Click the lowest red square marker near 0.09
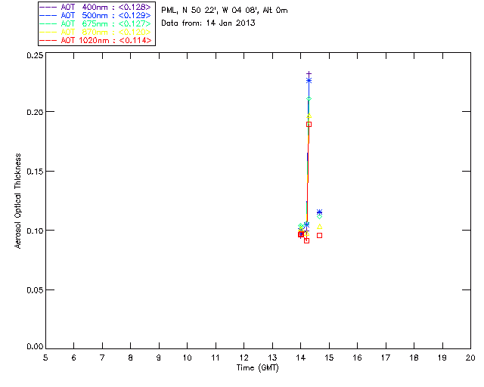The image size is (484, 387). click(306, 240)
